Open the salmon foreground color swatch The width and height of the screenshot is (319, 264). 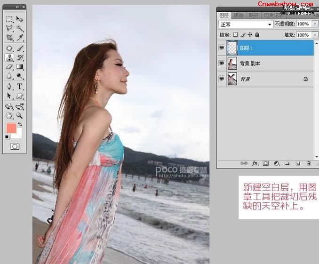11,128
